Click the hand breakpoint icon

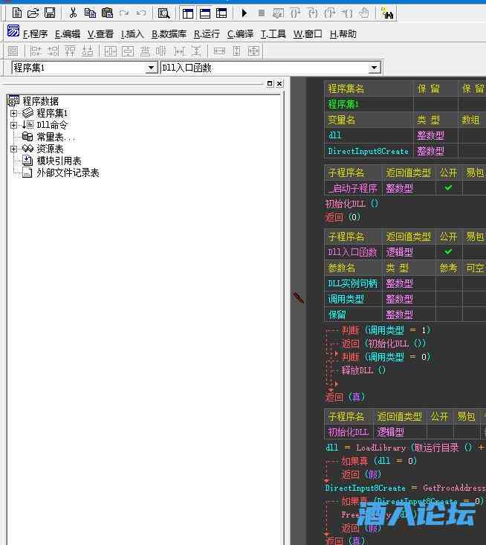pos(363,13)
